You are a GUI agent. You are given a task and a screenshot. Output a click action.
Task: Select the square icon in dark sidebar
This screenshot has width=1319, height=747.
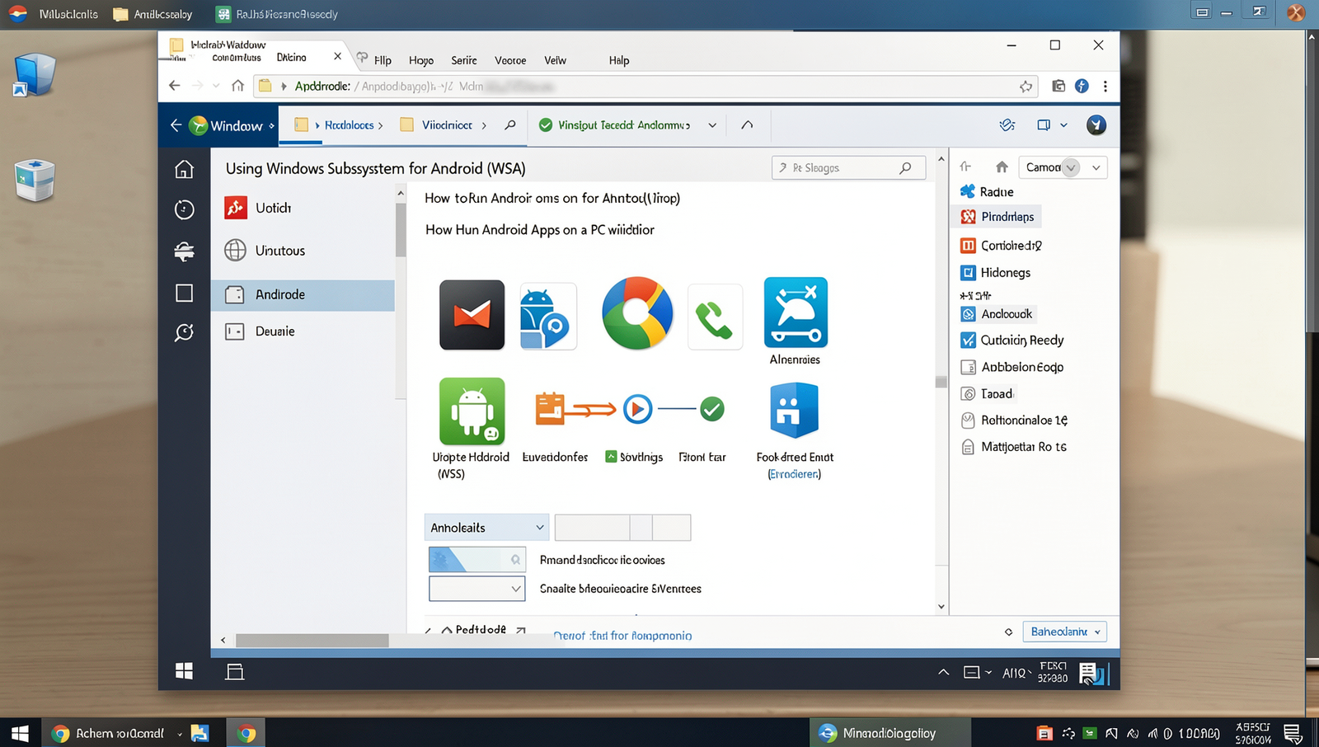click(x=184, y=293)
